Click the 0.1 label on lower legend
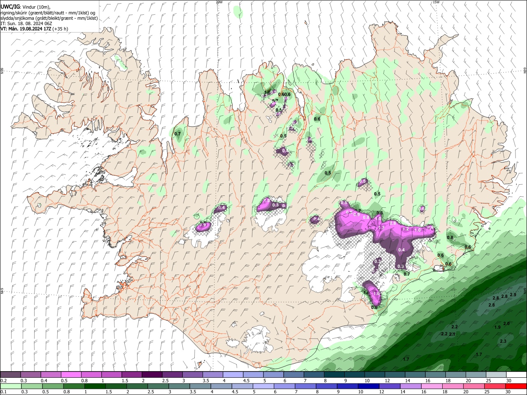527x395 pixels. 4,392
